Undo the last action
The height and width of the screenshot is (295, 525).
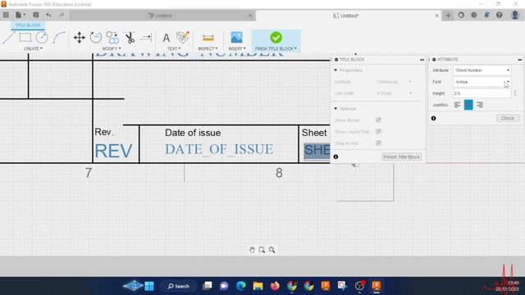tap(49, 15)
